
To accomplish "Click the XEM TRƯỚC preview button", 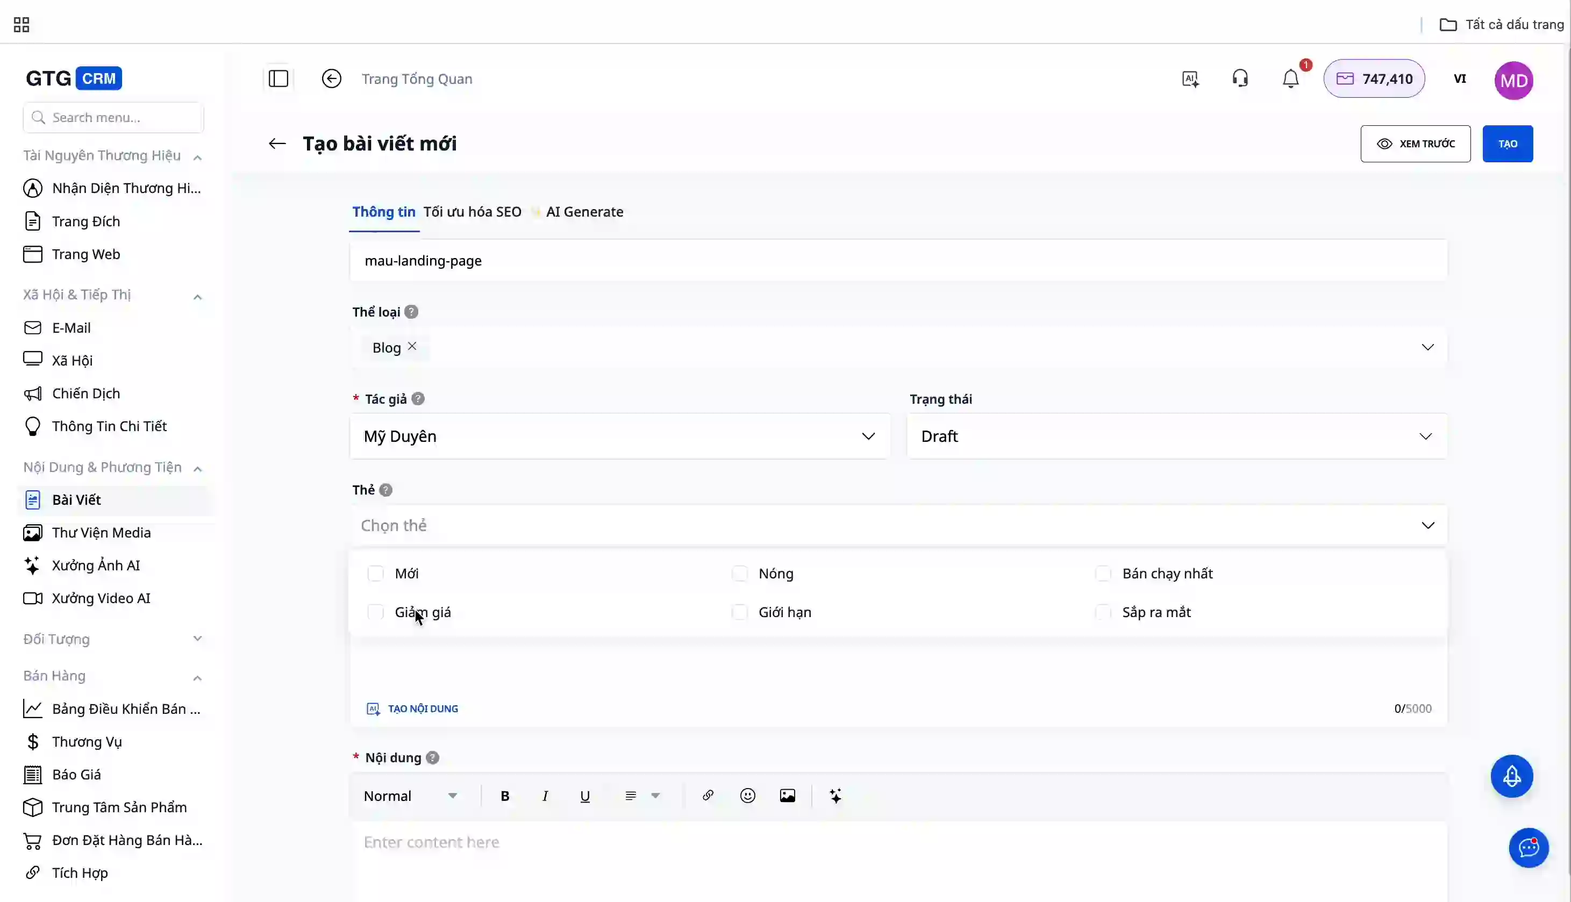I will [1415, 144].
